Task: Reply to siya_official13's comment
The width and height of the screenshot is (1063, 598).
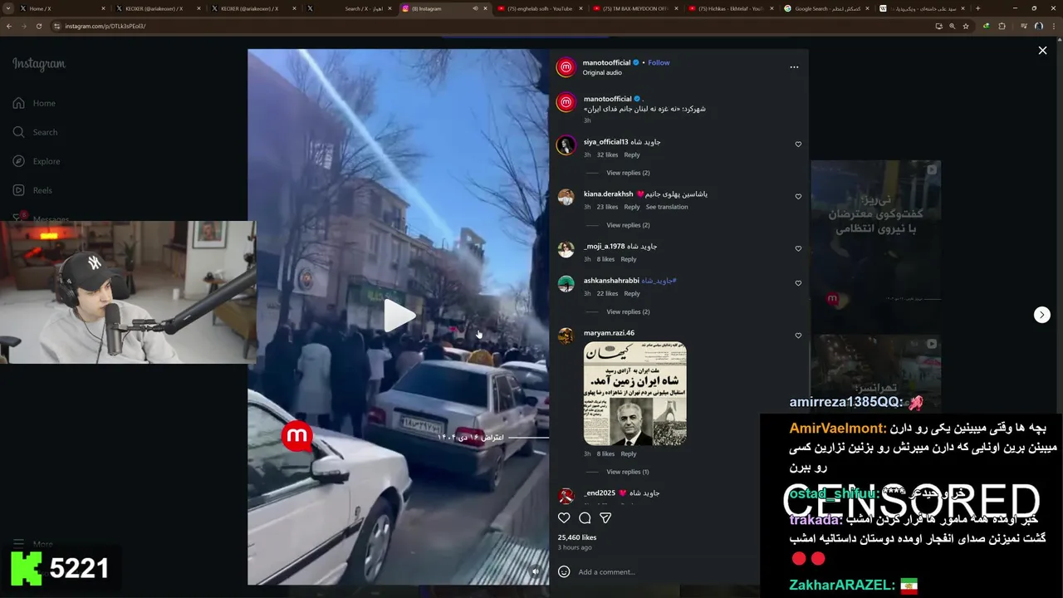Action: [x=632, y=154]
